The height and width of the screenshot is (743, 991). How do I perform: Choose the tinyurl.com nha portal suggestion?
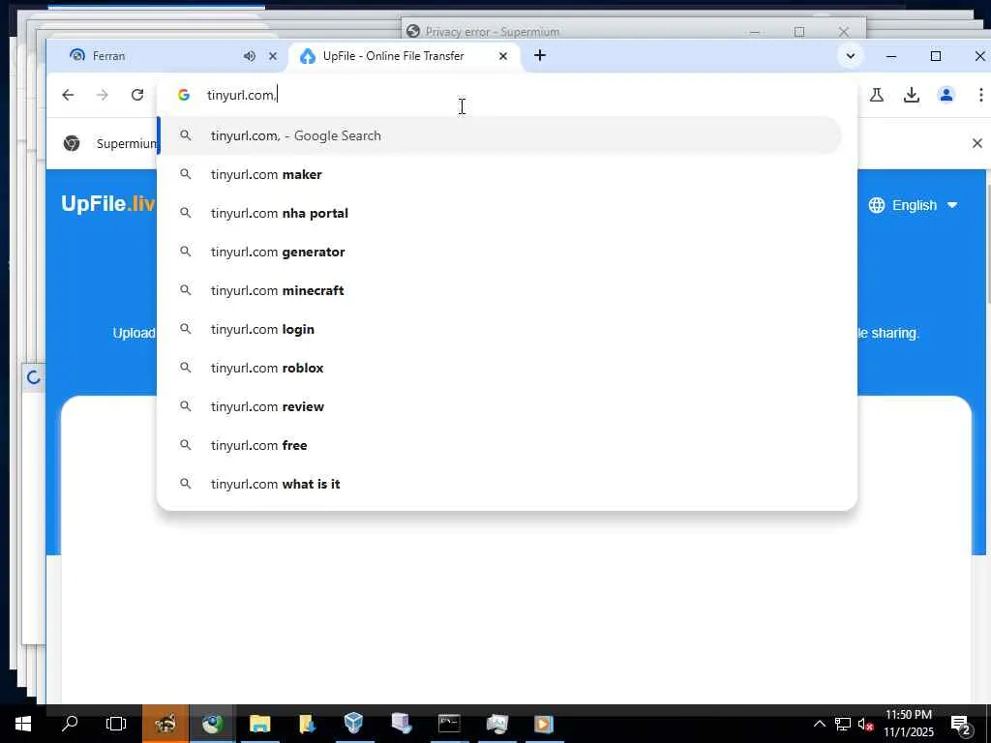(499, 213)
